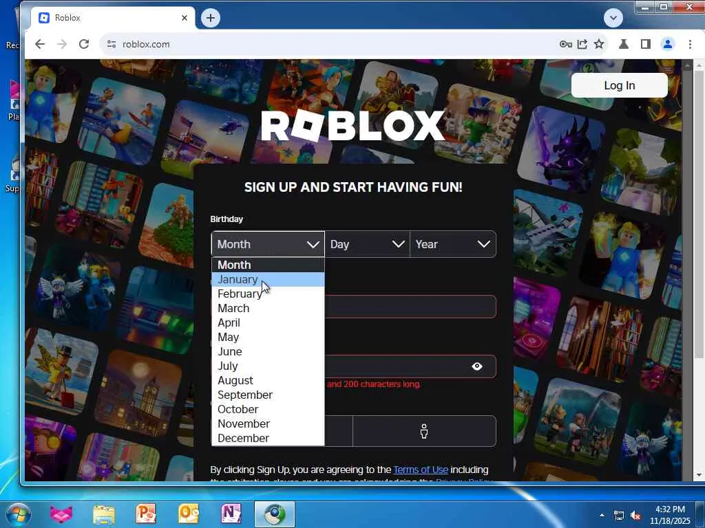705x528 pixels.
Task: Select the male gender icon button
Action: pyautogui.click(x=424, y=431)
